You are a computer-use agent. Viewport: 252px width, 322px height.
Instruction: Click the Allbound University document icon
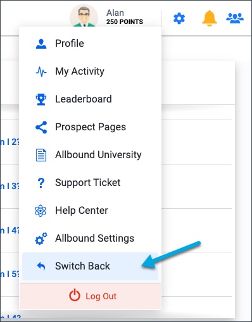point(41,155)
